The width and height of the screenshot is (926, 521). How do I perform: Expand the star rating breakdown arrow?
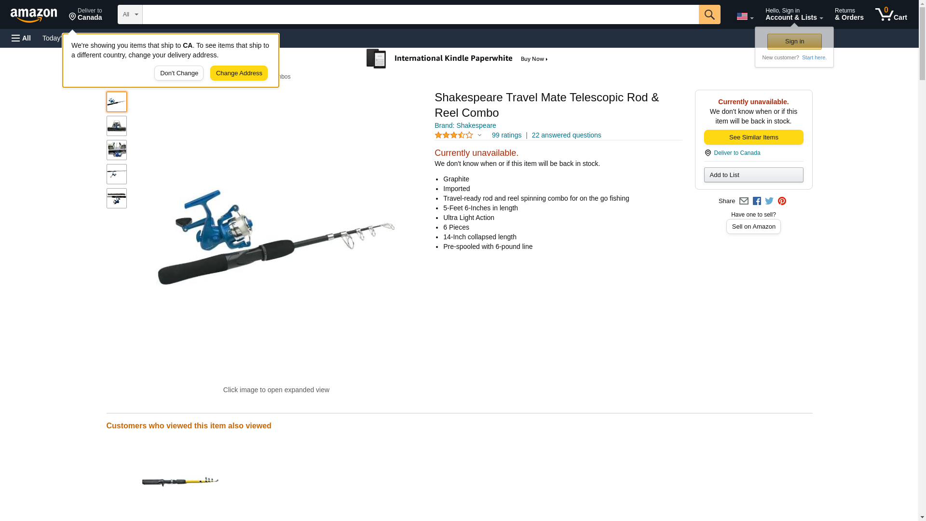479,136
